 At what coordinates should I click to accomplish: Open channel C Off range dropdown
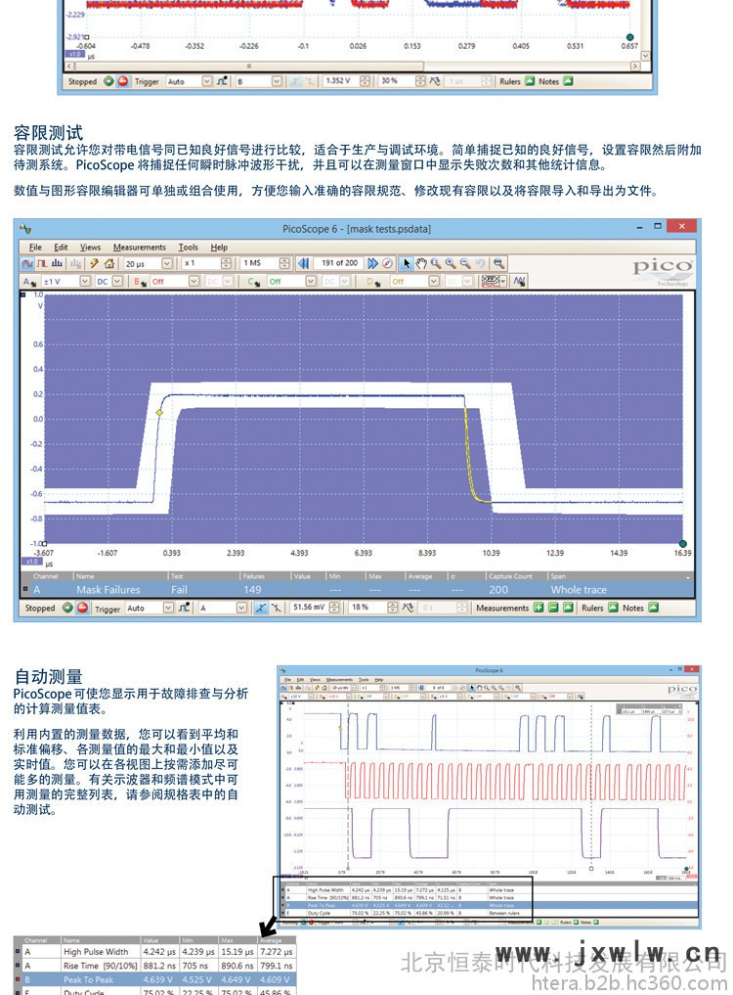coord(311,281)
